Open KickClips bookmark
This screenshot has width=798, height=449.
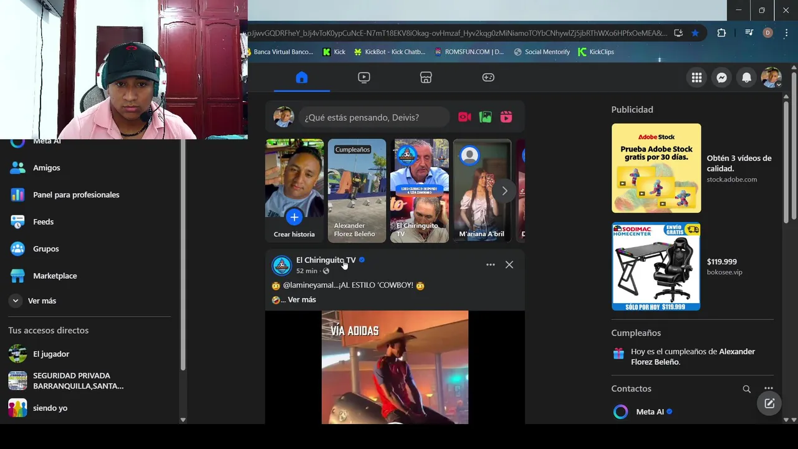[596, 52]
